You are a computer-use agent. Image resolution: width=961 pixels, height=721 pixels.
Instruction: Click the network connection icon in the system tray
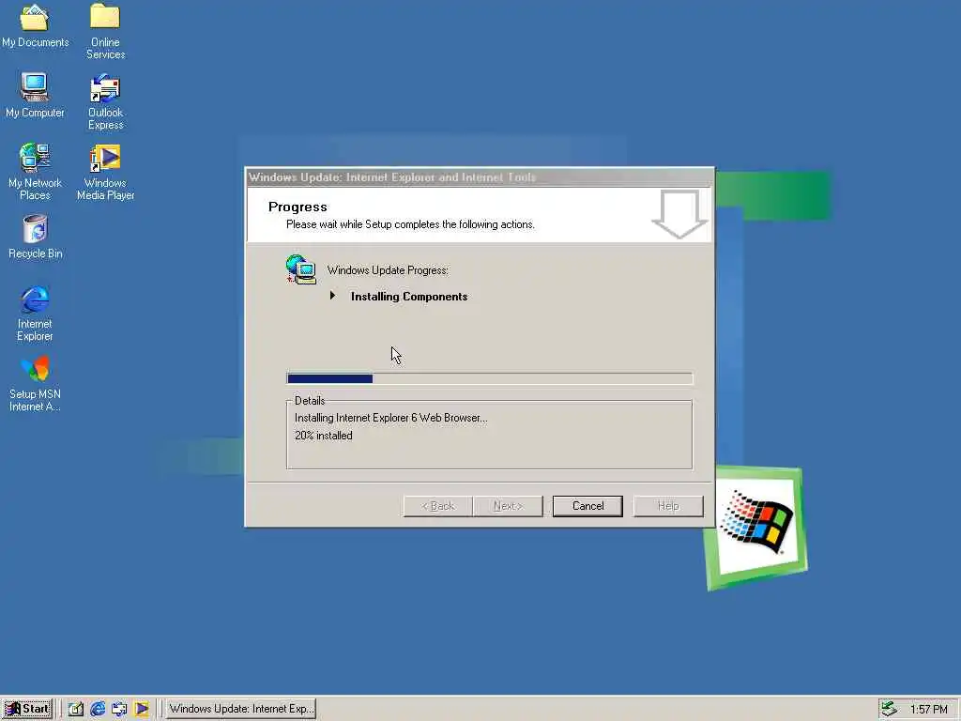click(x=890, y=709)
